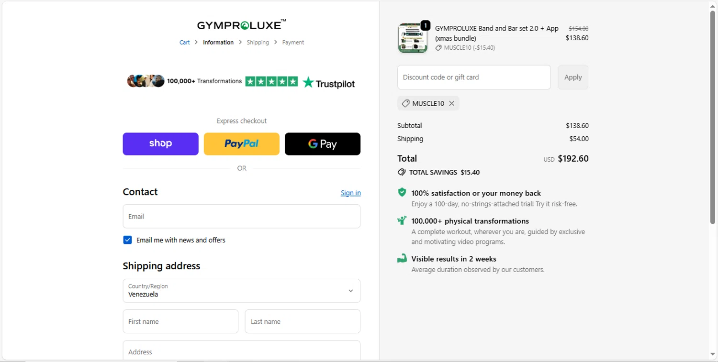Image resolution: width=718 pixels, height=362 pixels.
Task: Check out with PayPal
Action: 241,144
